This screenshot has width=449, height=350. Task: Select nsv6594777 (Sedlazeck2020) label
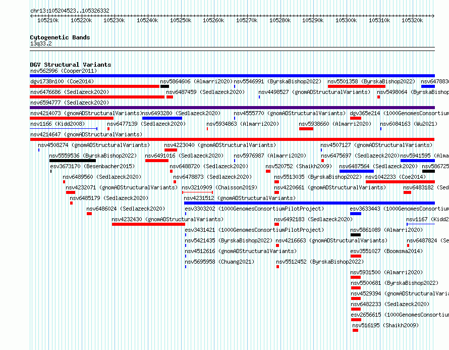tap(70, 103)
